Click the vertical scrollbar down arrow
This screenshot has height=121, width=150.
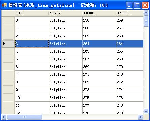(x=146, y=111)
